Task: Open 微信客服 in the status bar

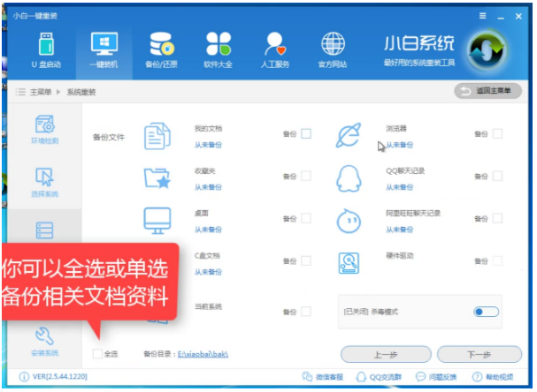Action: pyautogui.click(x=323, y=377)
